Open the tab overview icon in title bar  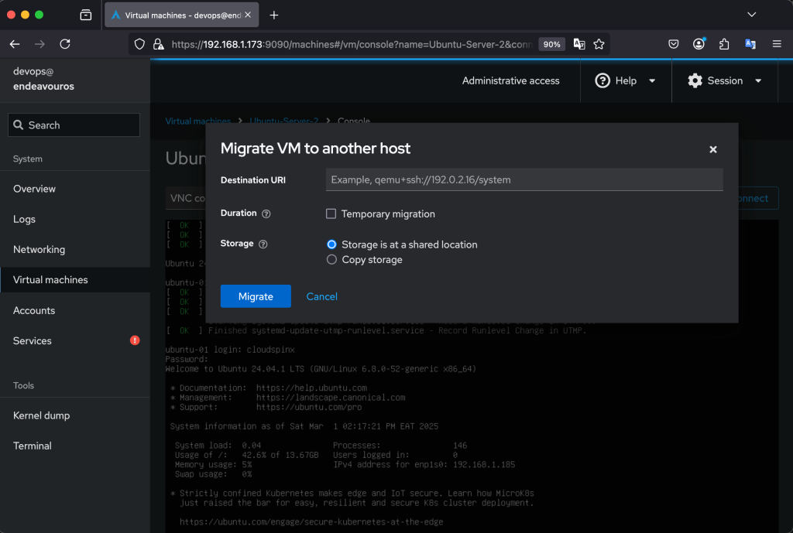[86, 15]
